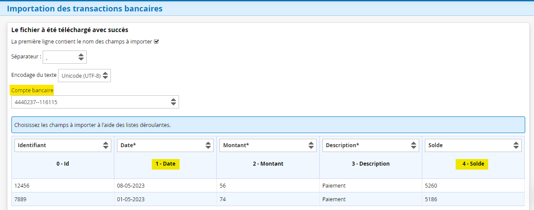Click the highlighted Compte bancaire label
This screenshot has width=534, height=210.
click(33, 90)
